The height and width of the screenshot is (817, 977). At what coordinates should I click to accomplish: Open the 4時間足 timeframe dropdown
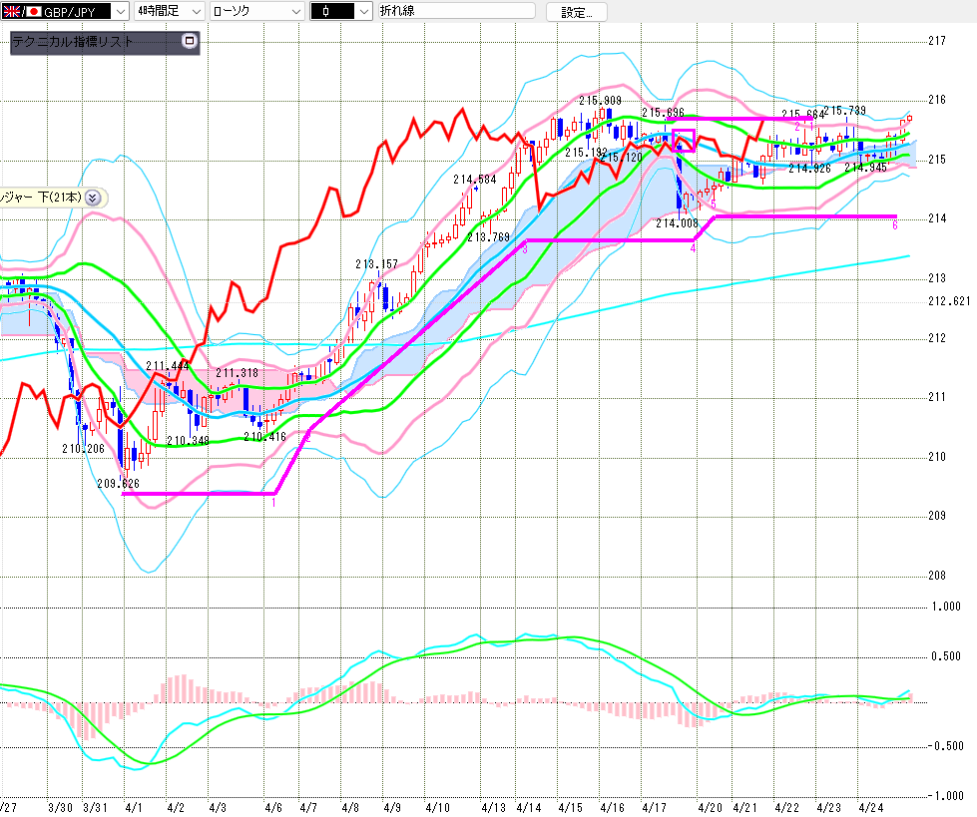pyautogui.click(x=198, y=11)
